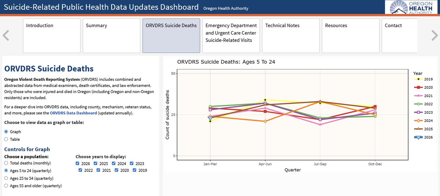Click the 2026 legend entry

pyautogui.click(x=423, y=137)
